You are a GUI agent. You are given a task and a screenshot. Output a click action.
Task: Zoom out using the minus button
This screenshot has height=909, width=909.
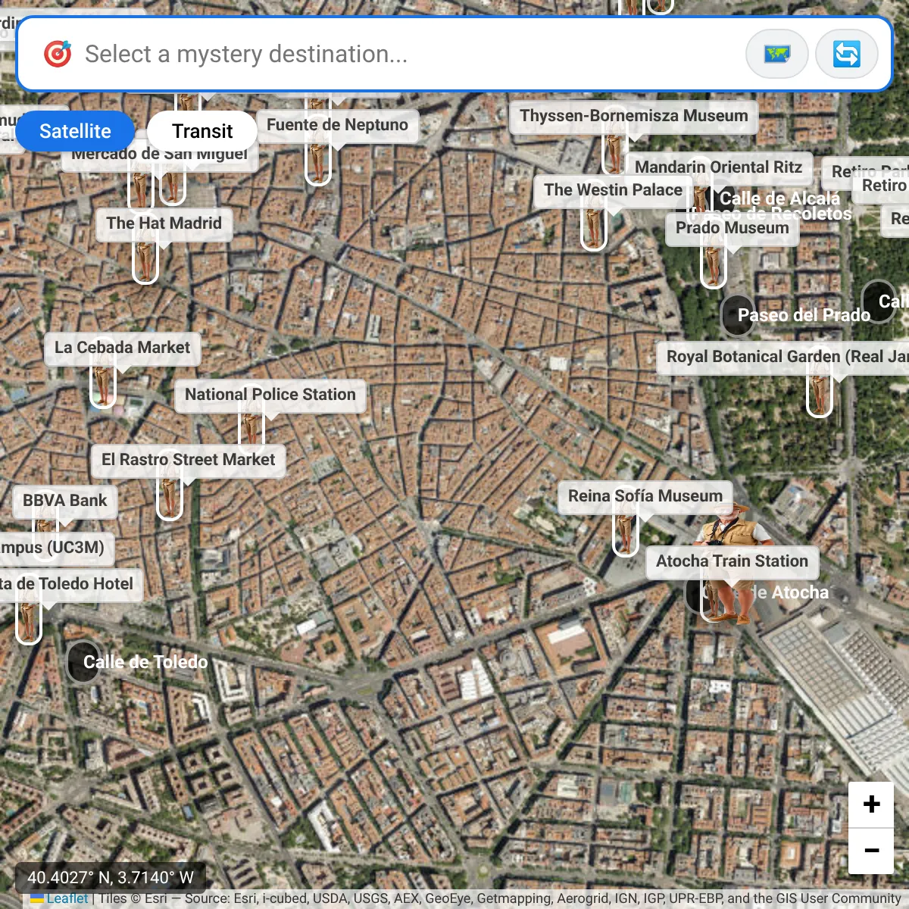871,850
